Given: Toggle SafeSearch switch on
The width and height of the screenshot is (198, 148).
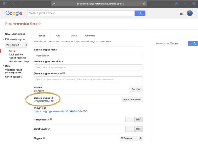Looking at the screenshot, I should pyautogui.click(x=134, y=129).
